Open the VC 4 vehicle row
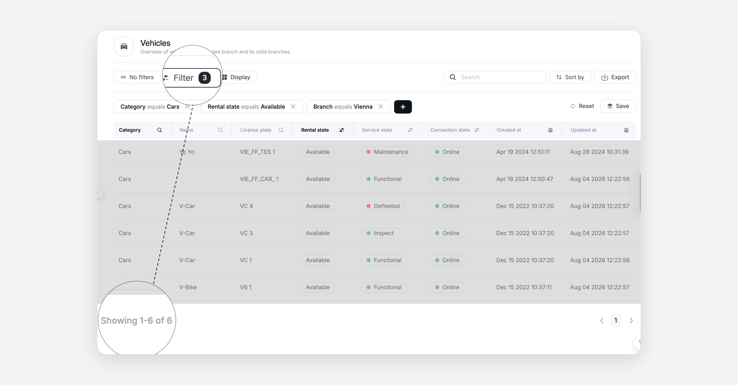Viewport: 738px width, 385px height. click(375, 206)
